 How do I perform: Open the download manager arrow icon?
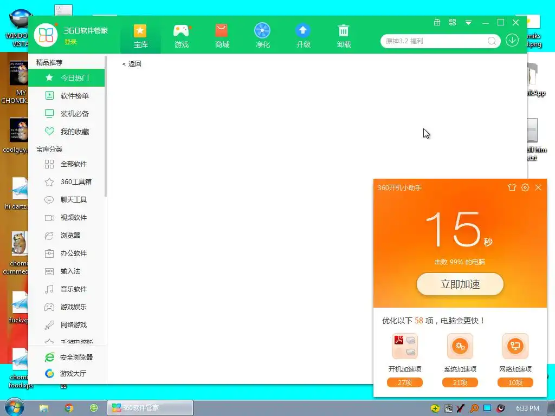tap(512, 40)
